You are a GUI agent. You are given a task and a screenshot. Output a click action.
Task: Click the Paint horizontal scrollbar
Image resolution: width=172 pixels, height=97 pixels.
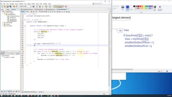point(122,70)
